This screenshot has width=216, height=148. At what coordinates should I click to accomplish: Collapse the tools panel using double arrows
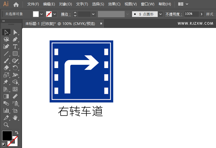tap(3, 21)
